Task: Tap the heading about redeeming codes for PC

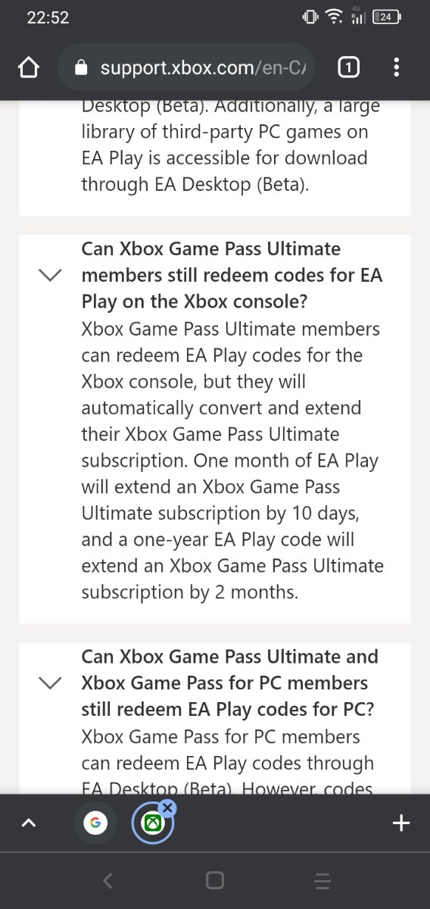Action: [229, 683]
